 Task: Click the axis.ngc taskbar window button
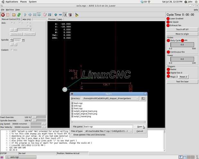pyautogui.click(x=21, y=157)
